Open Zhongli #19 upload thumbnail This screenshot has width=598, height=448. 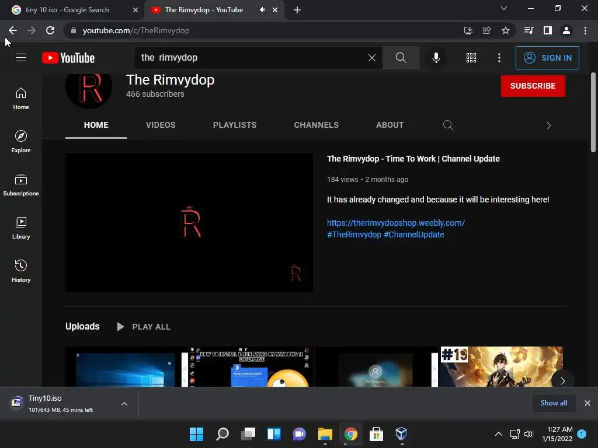point(500,366)
